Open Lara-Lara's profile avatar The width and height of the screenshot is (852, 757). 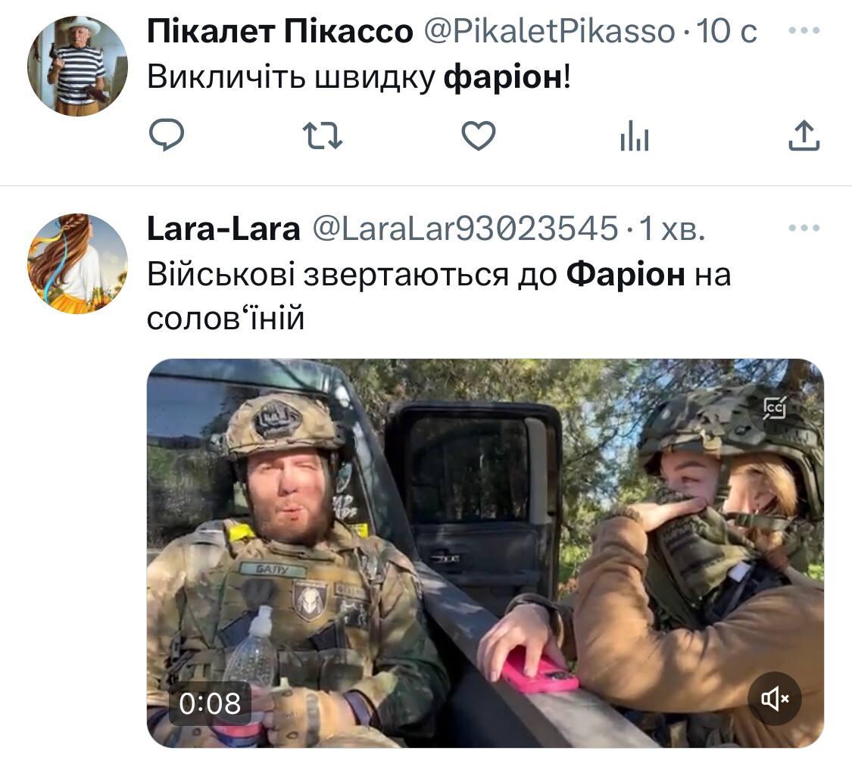tap(78, 263)
